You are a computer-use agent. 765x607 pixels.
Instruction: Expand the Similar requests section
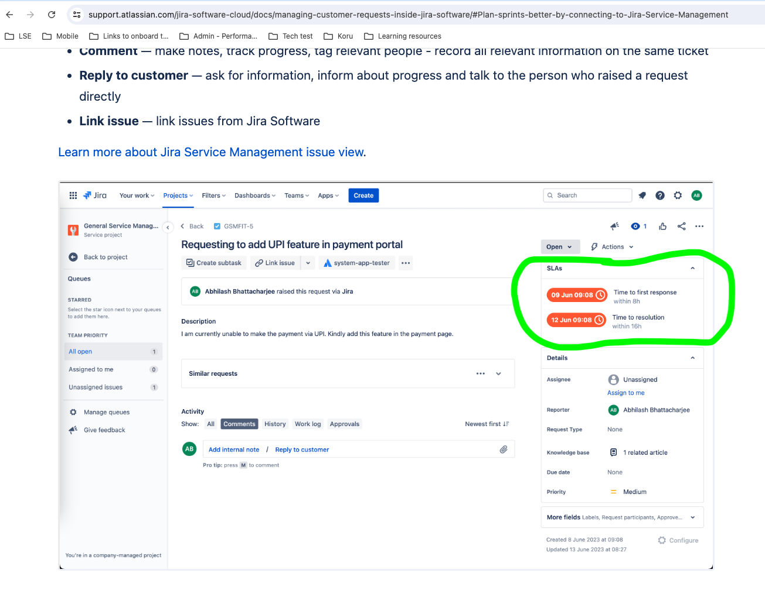498,373
